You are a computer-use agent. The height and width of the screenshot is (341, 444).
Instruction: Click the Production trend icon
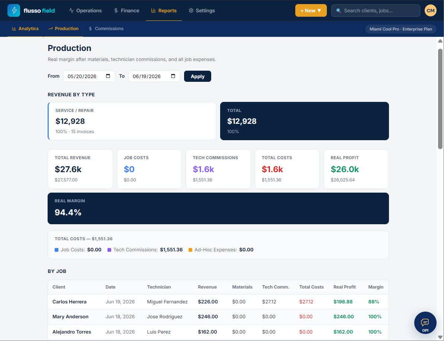pos(51,29)
